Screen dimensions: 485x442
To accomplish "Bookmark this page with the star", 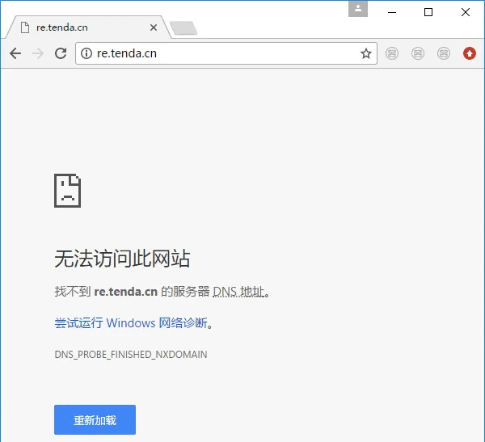I will pos(366,53).
